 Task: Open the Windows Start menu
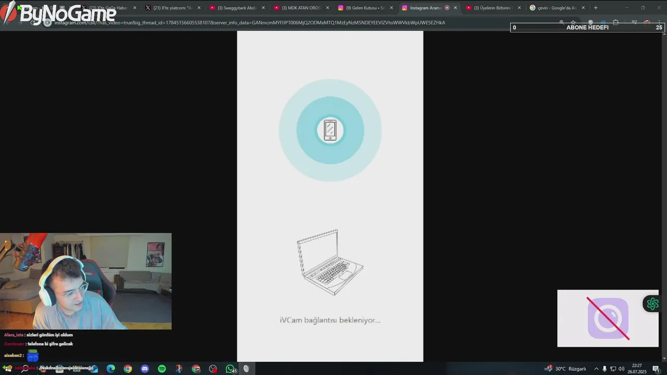pyautogui.click(x=7, y=369)
